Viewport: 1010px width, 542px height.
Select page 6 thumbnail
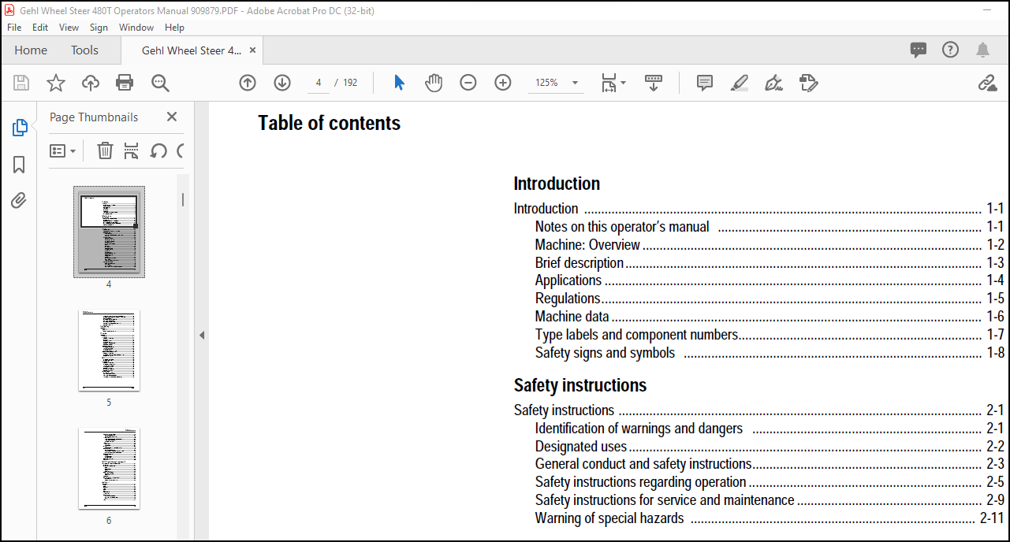point(109,469)
